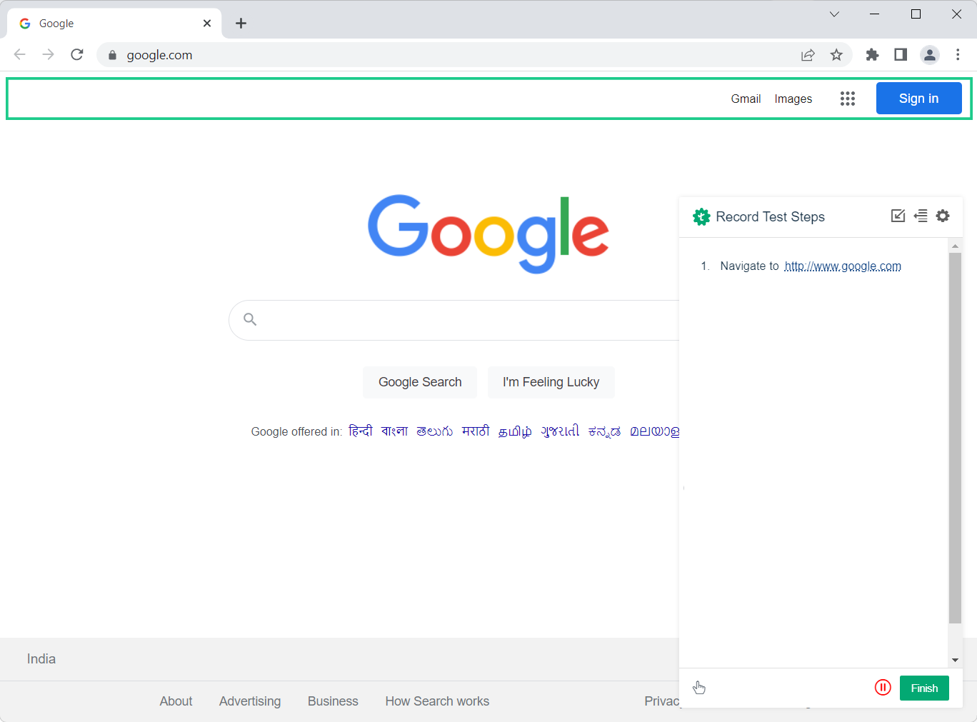The width and height of the screenshot is (977, 722).
Task: Open the Chrome profile avatar
Action: tap(929, 55)
